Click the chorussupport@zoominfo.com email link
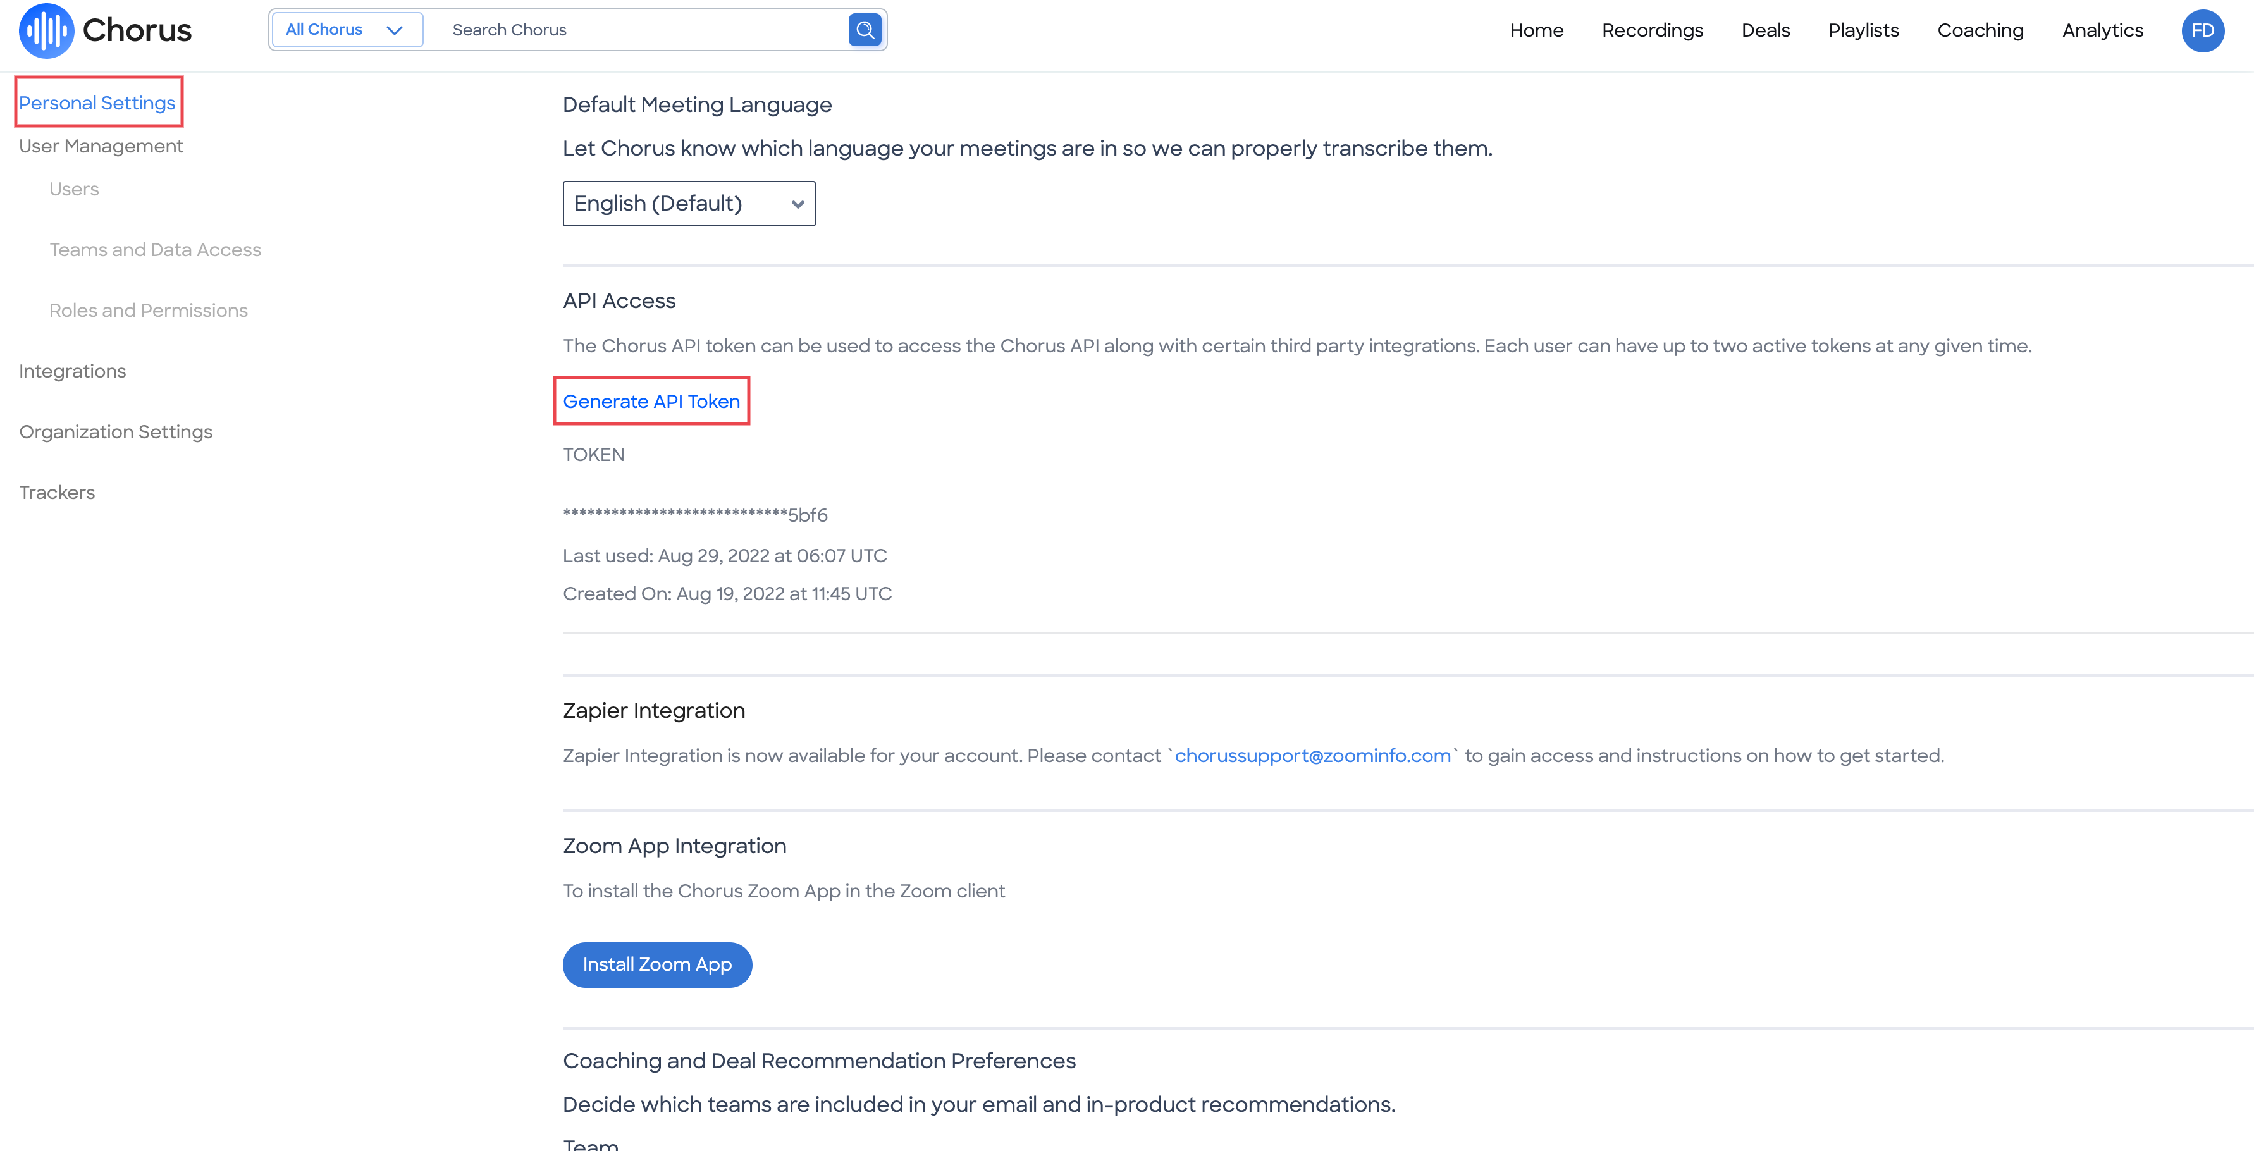This screenshot has width=2254, height=1151. (1312, 755)
